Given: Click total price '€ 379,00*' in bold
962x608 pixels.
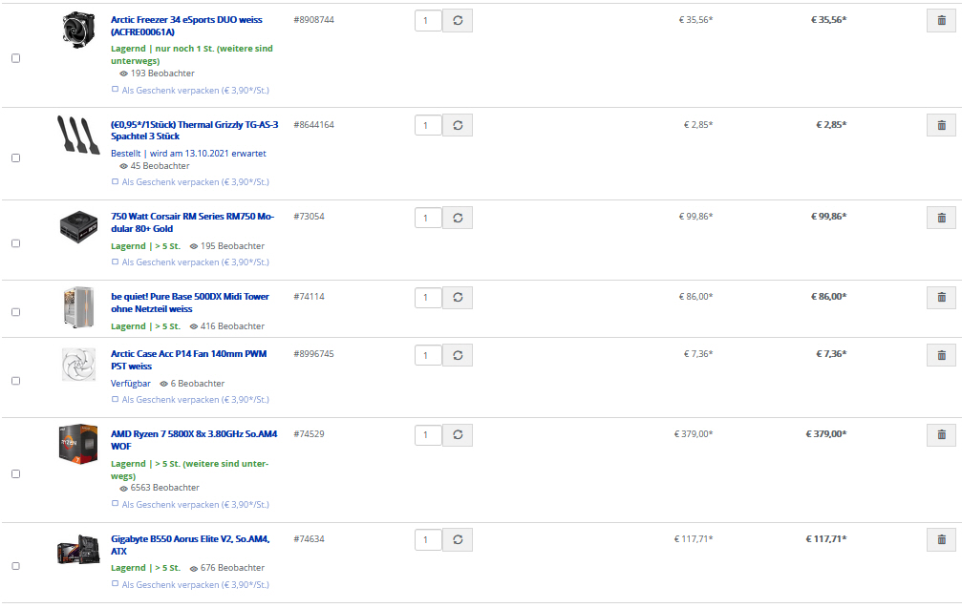Looking at the screenshot, I should [825, 434].
